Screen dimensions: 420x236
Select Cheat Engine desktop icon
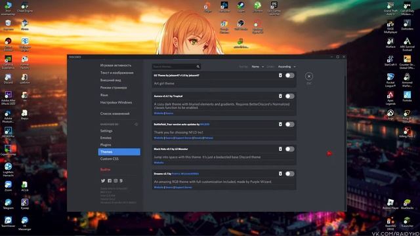tap(25, 7)
